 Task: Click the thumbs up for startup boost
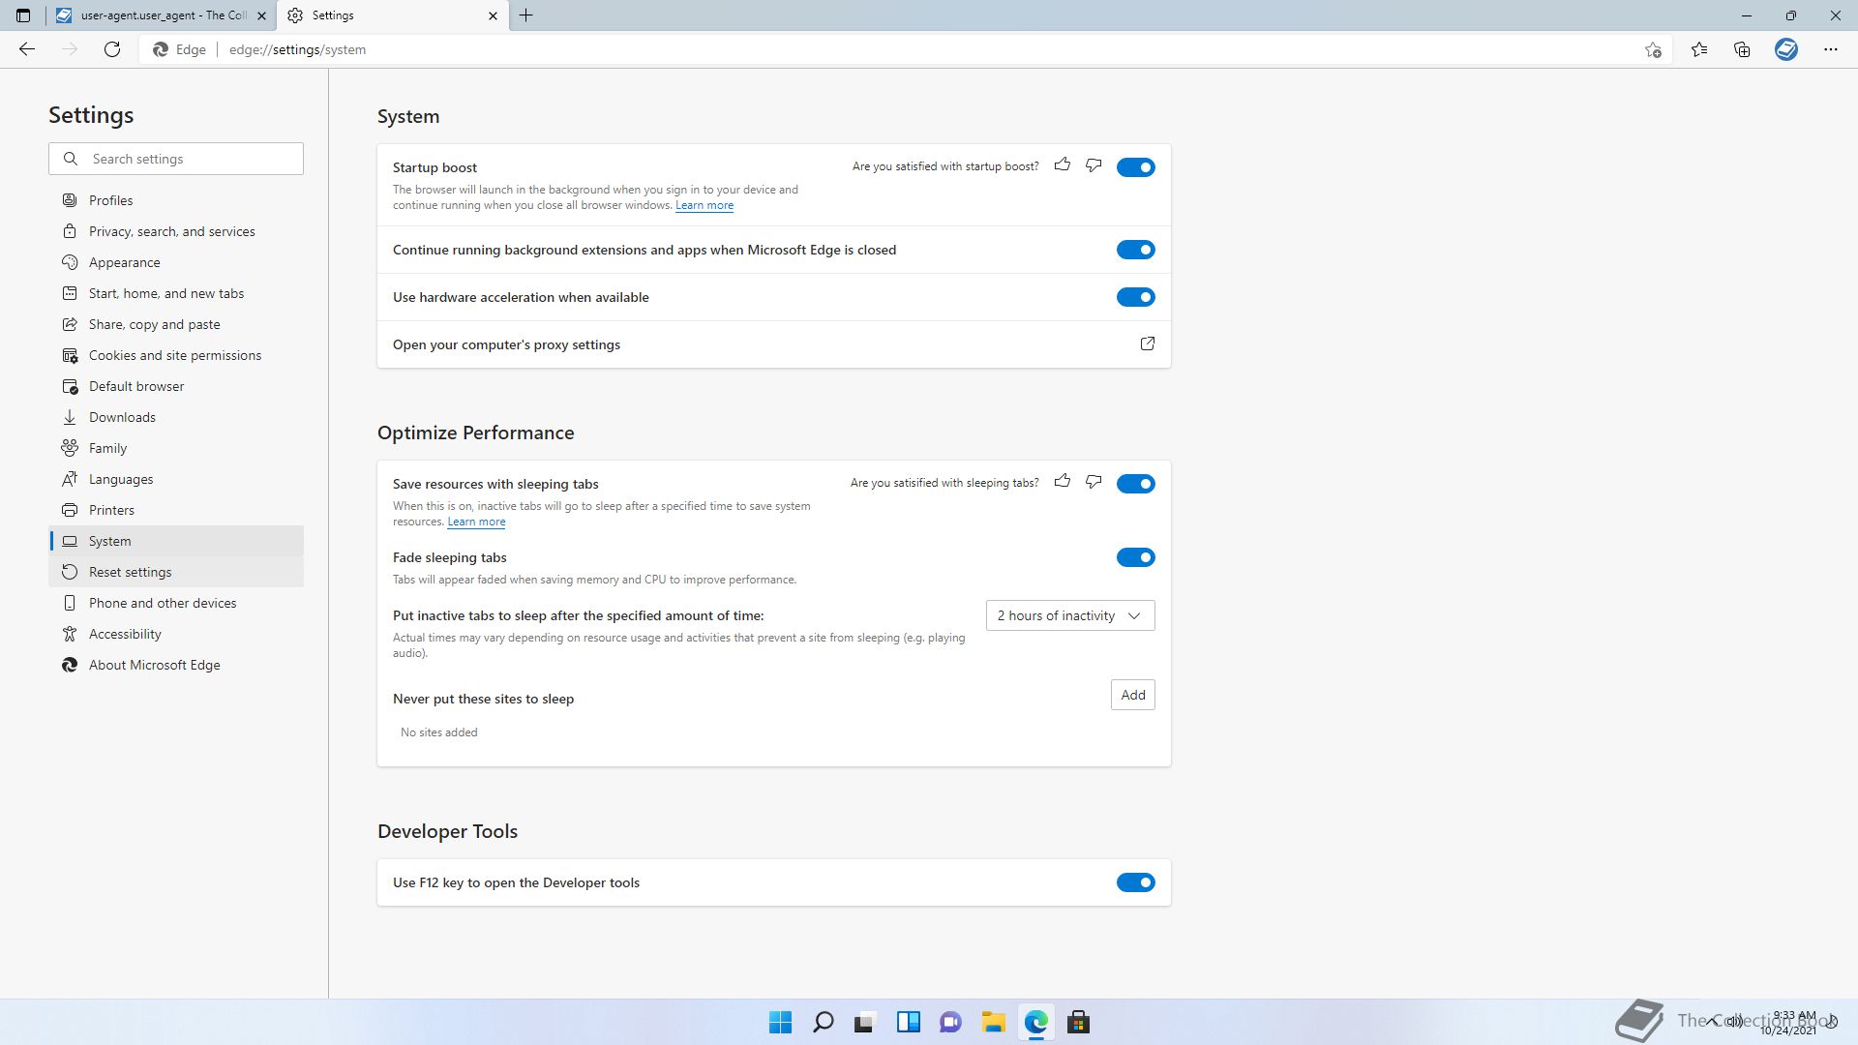[1063, 165]
